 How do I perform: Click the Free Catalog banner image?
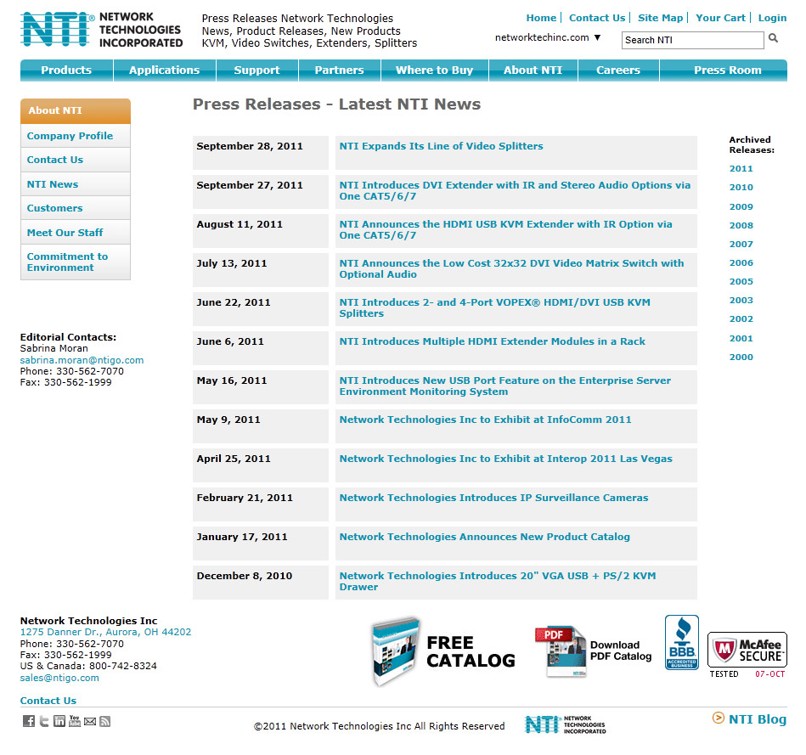click(443, 651)
